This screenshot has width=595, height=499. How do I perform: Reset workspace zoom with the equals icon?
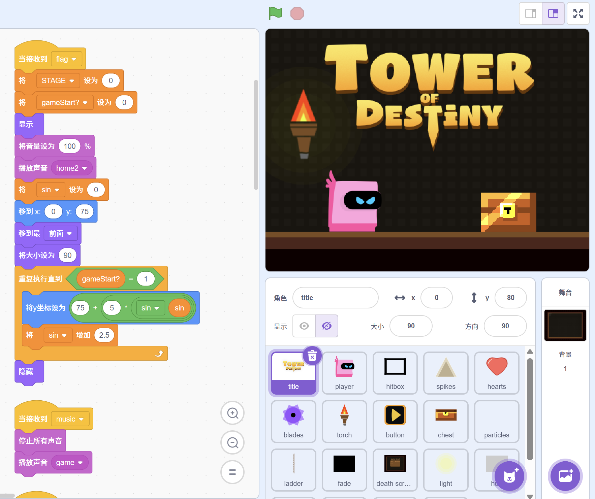pos(232,472)
